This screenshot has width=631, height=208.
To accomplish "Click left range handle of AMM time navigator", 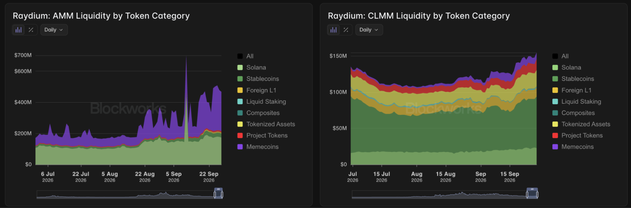I will pyautogui.click(x=215, y=194).
